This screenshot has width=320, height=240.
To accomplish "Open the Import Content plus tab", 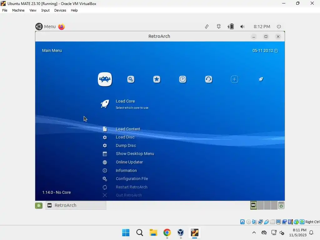I will (234, 79).
